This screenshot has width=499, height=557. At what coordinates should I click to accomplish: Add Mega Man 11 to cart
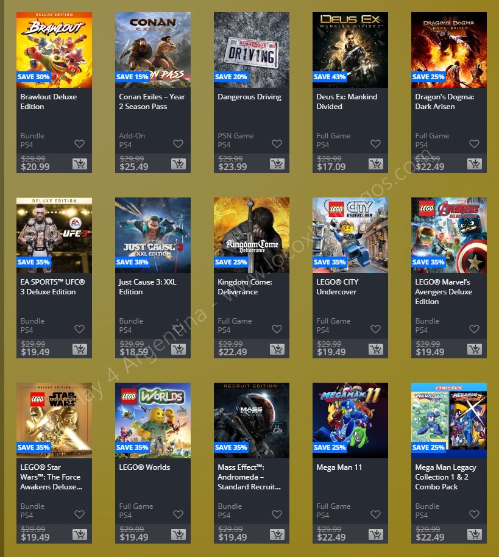click(x=376, y=534)
